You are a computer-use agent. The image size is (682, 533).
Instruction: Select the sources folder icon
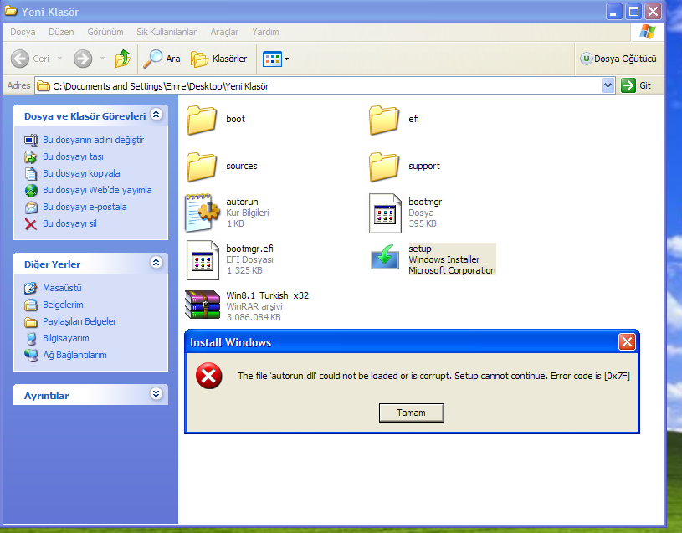coord(202,167)
